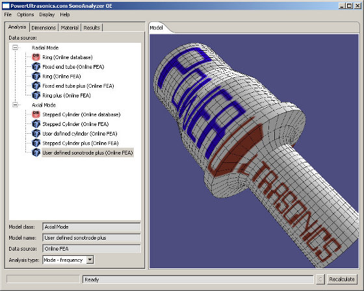This screenshot has height=291, width=364.
Task: Click the Radial Mode group label
Action: pyautogui.click(x=45, y=47)
